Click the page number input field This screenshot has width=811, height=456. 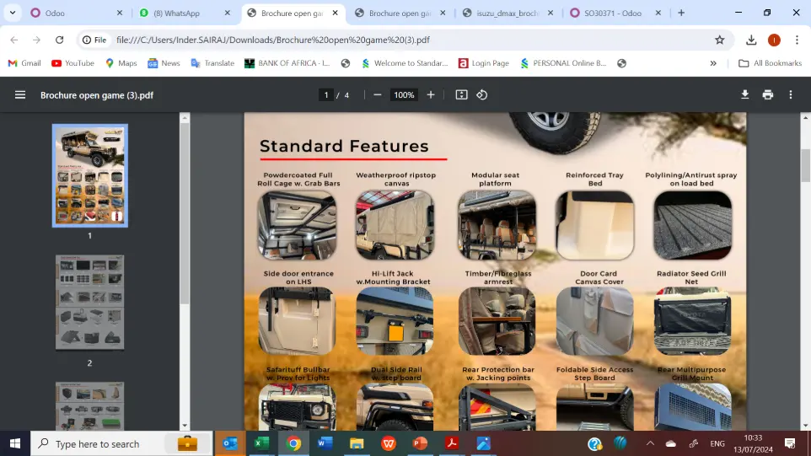click(326, 95)
